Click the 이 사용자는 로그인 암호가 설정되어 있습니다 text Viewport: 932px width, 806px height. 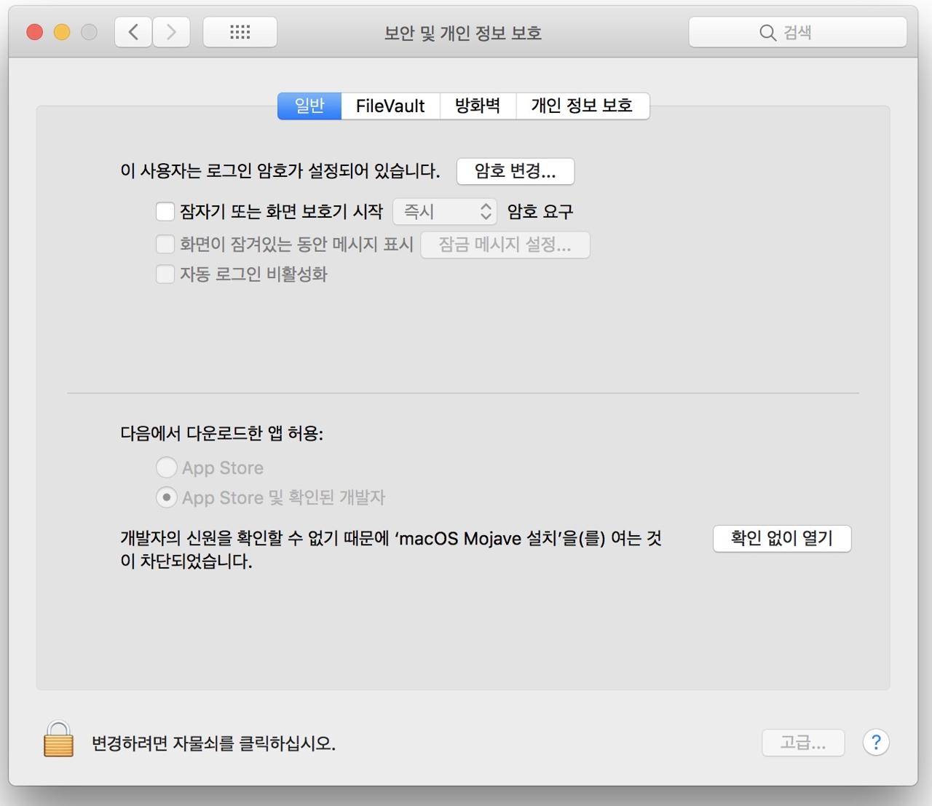pos(280,171)
